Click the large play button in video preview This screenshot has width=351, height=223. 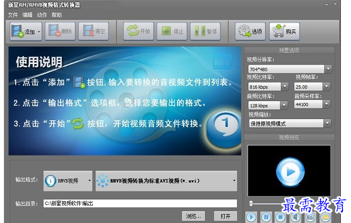coord(290,172)
